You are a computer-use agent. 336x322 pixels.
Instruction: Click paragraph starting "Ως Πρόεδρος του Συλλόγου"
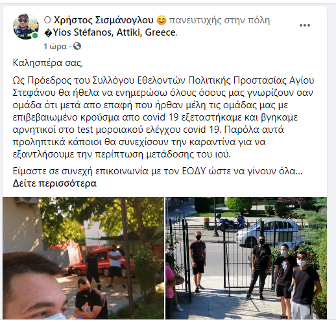[163, 117]
